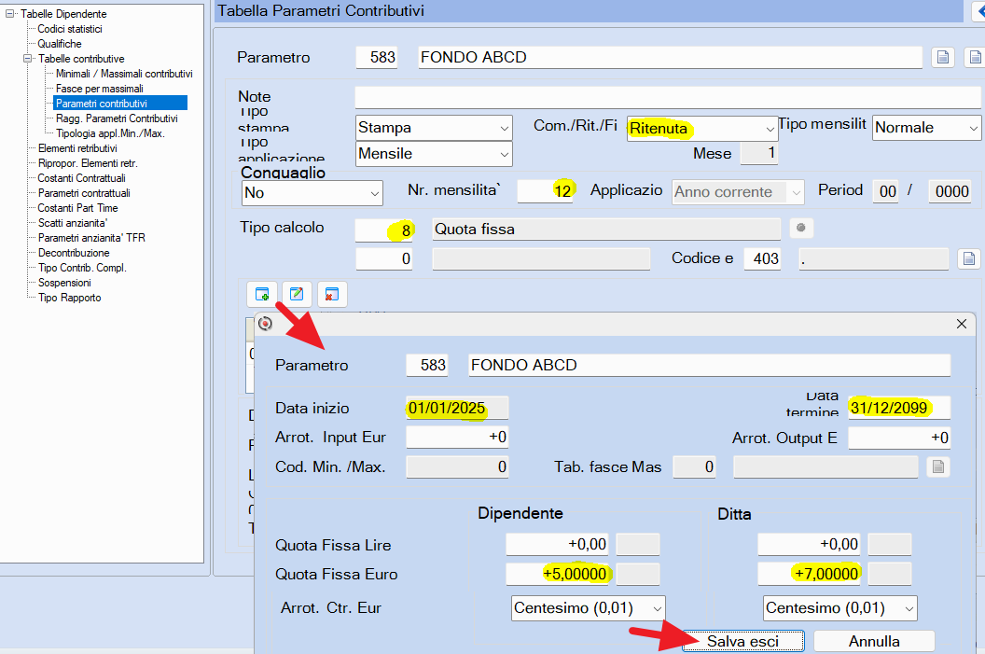The image size is (985, 654).
Task: Click the add new row toolbar icon
Action: (262, 294)
